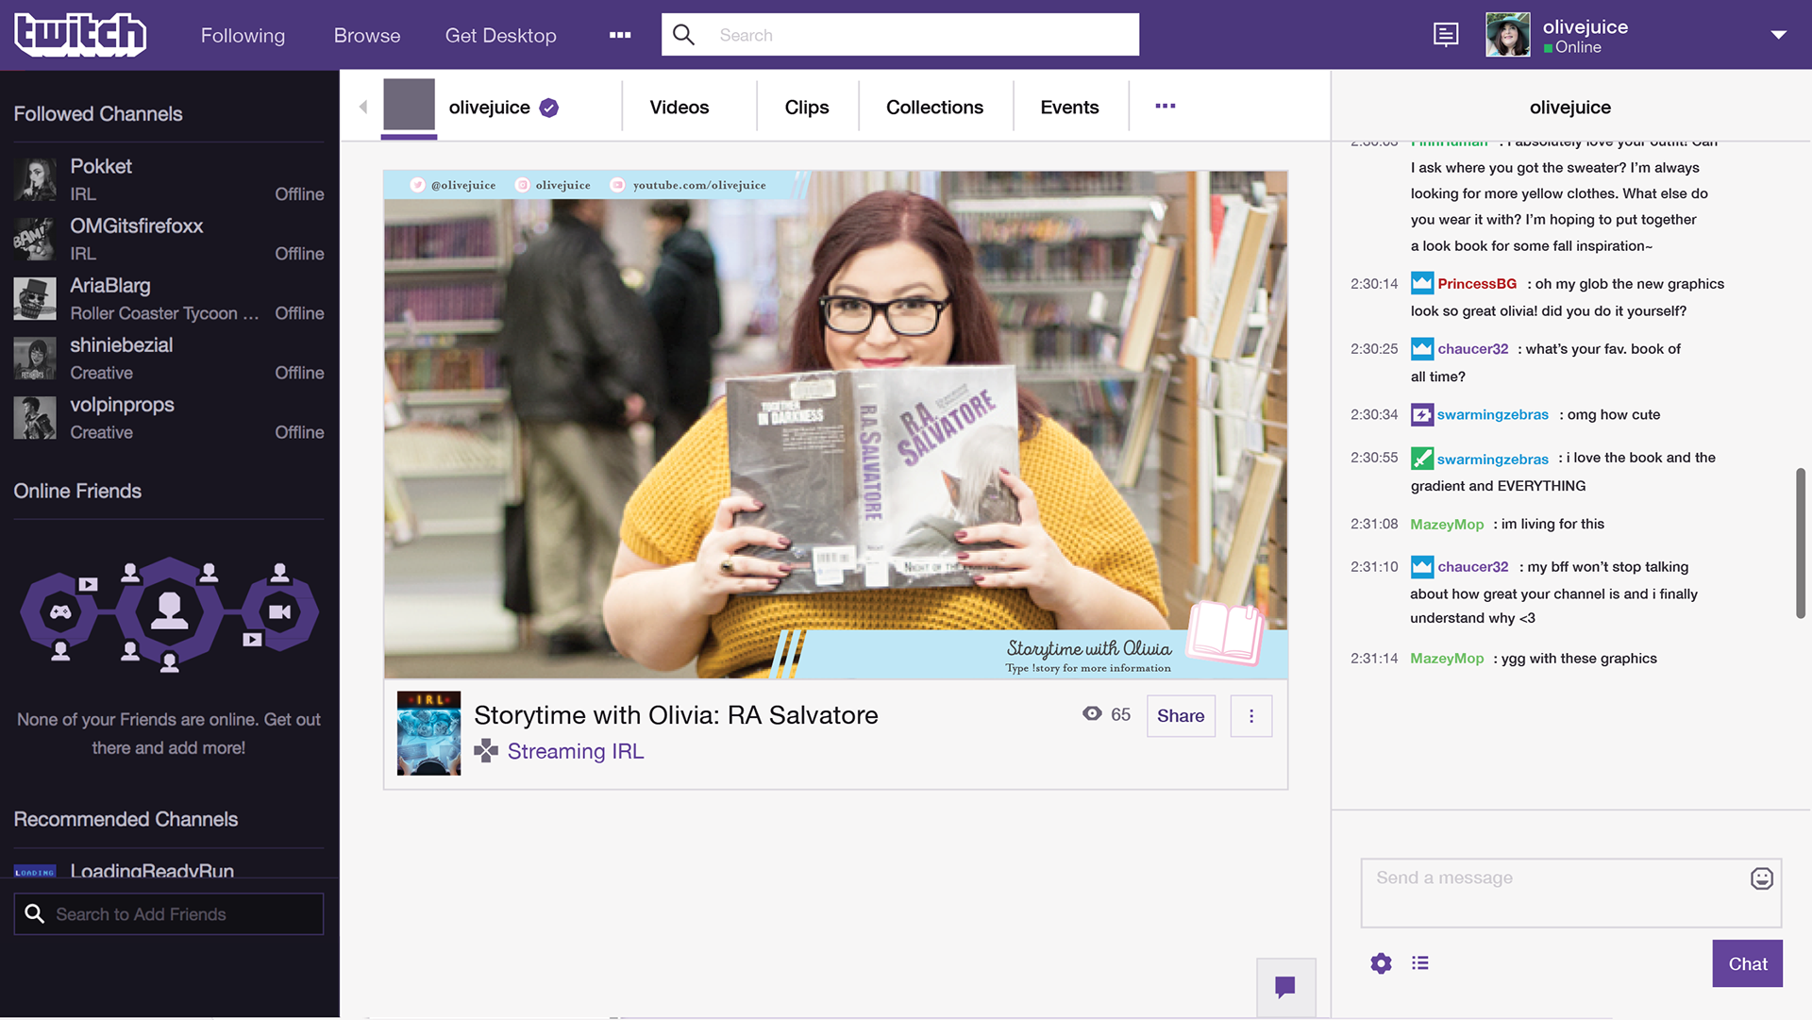The width and height of the screenshot is (1812, 1020).
Task: Click the turbo badge beside swarmingzebras at 2:30:34
Action: coord(1422,414)
